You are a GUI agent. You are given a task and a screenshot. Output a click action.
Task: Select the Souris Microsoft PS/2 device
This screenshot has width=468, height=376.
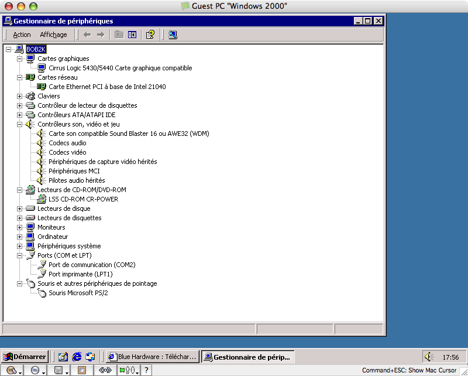pyautogui.click(x=78, y=293)
